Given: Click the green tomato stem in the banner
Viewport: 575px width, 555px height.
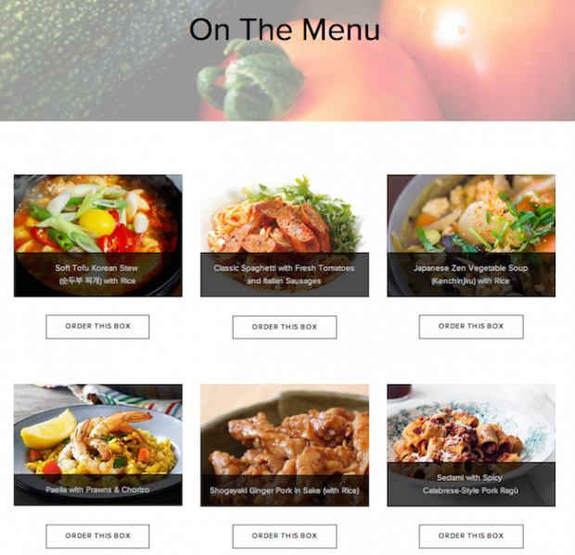Looking at the screenshot, I should tap(250, 80).
